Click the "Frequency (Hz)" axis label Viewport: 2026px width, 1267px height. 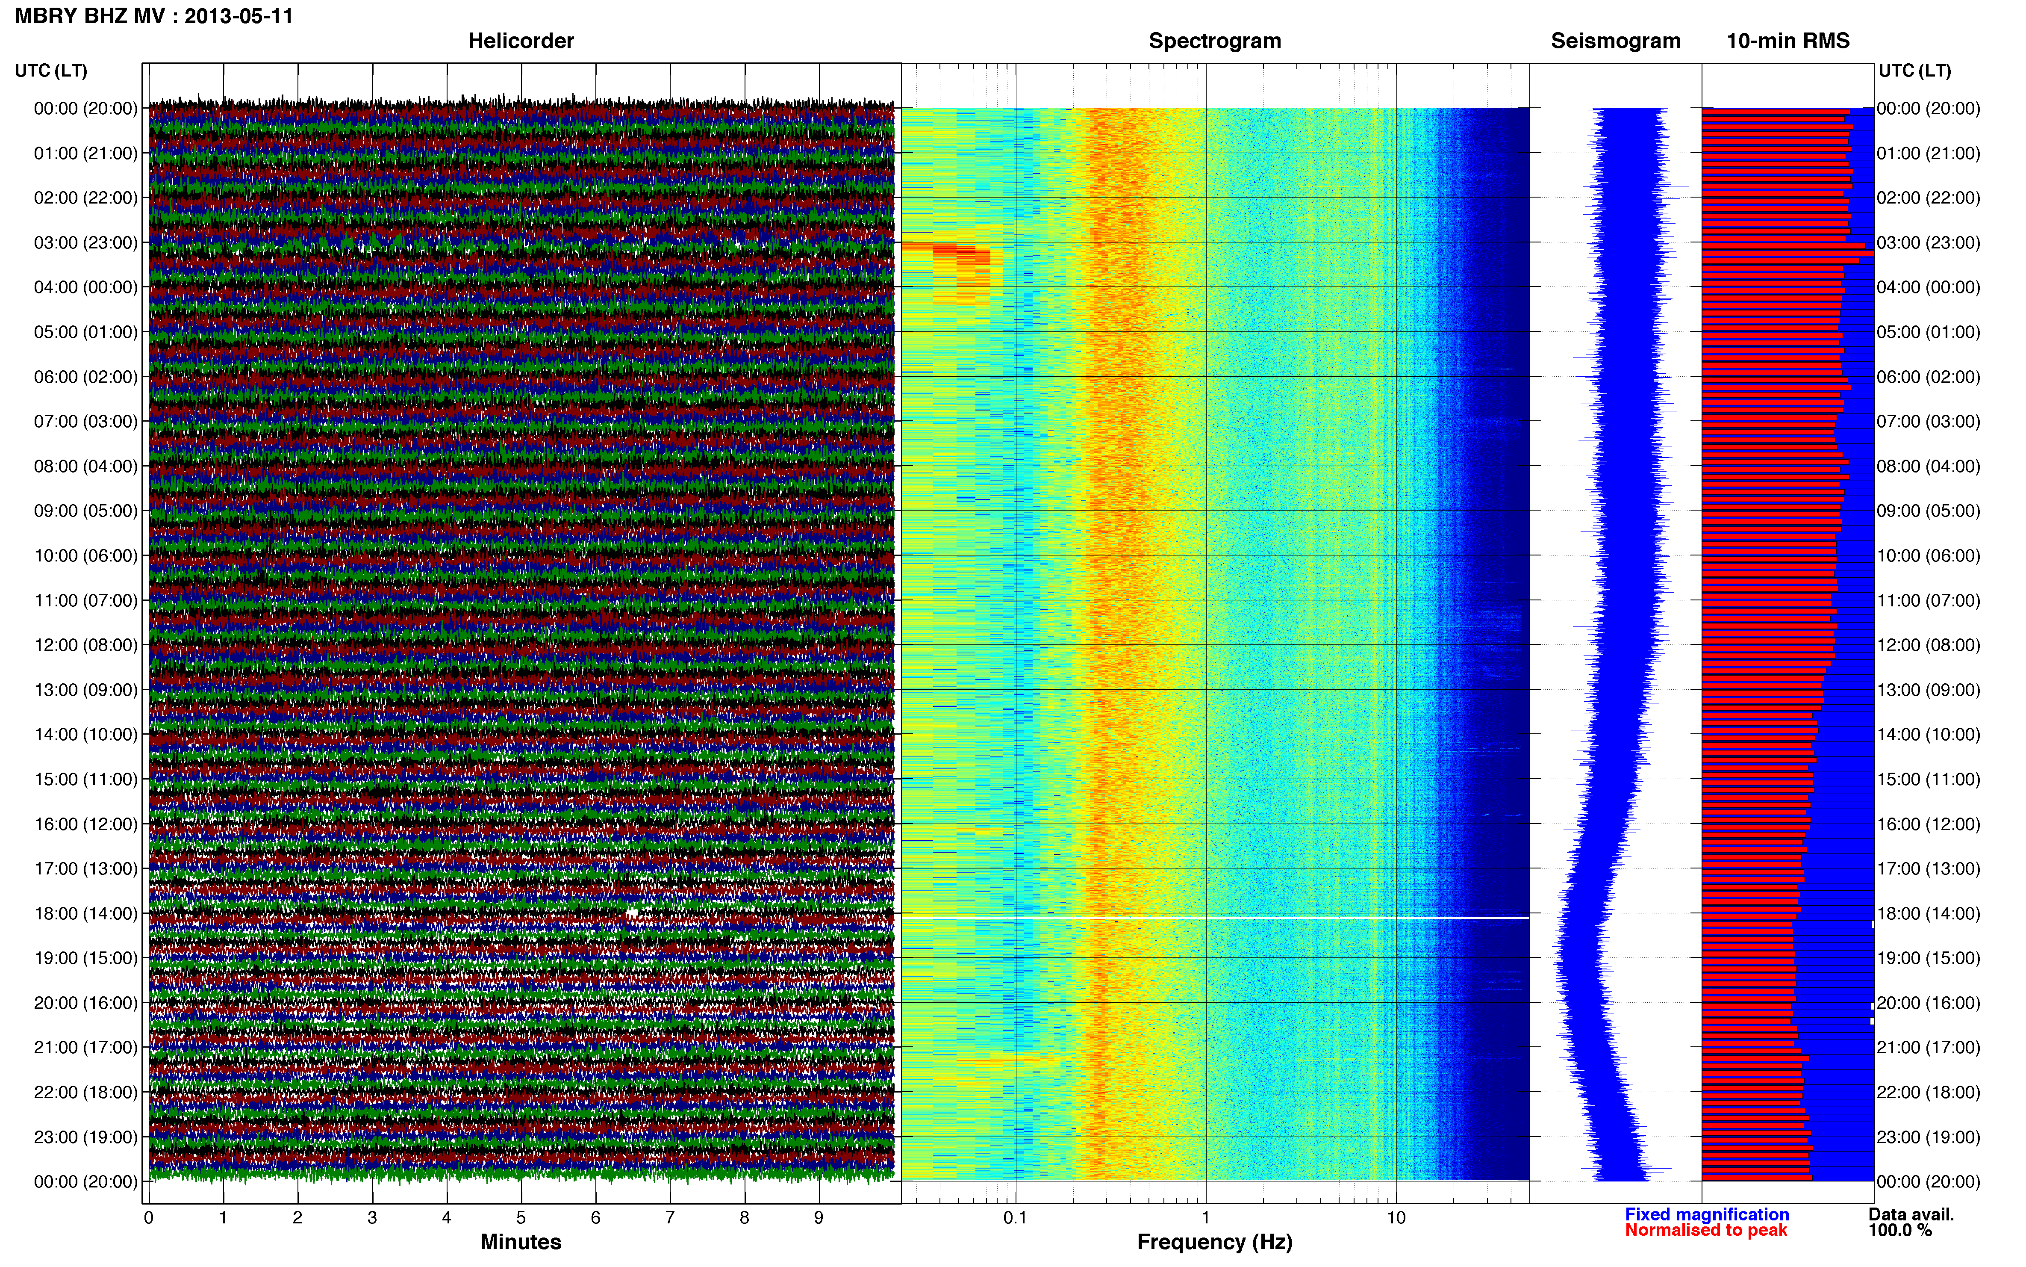pyautogui.click(x=1214, y=1242)
